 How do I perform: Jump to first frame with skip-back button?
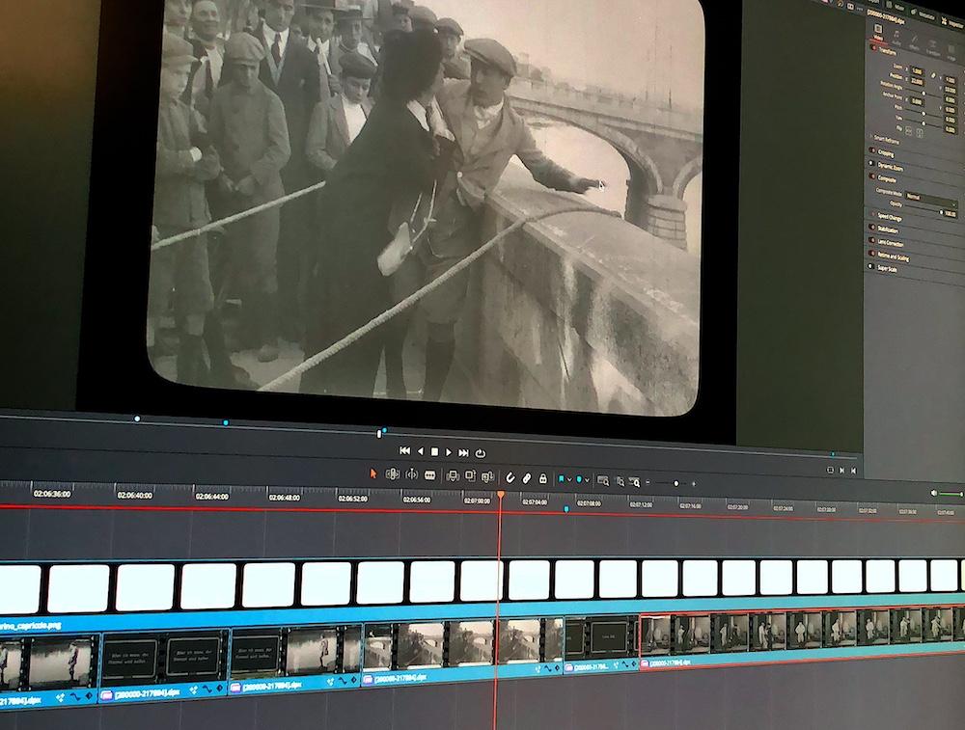(404, 450)
